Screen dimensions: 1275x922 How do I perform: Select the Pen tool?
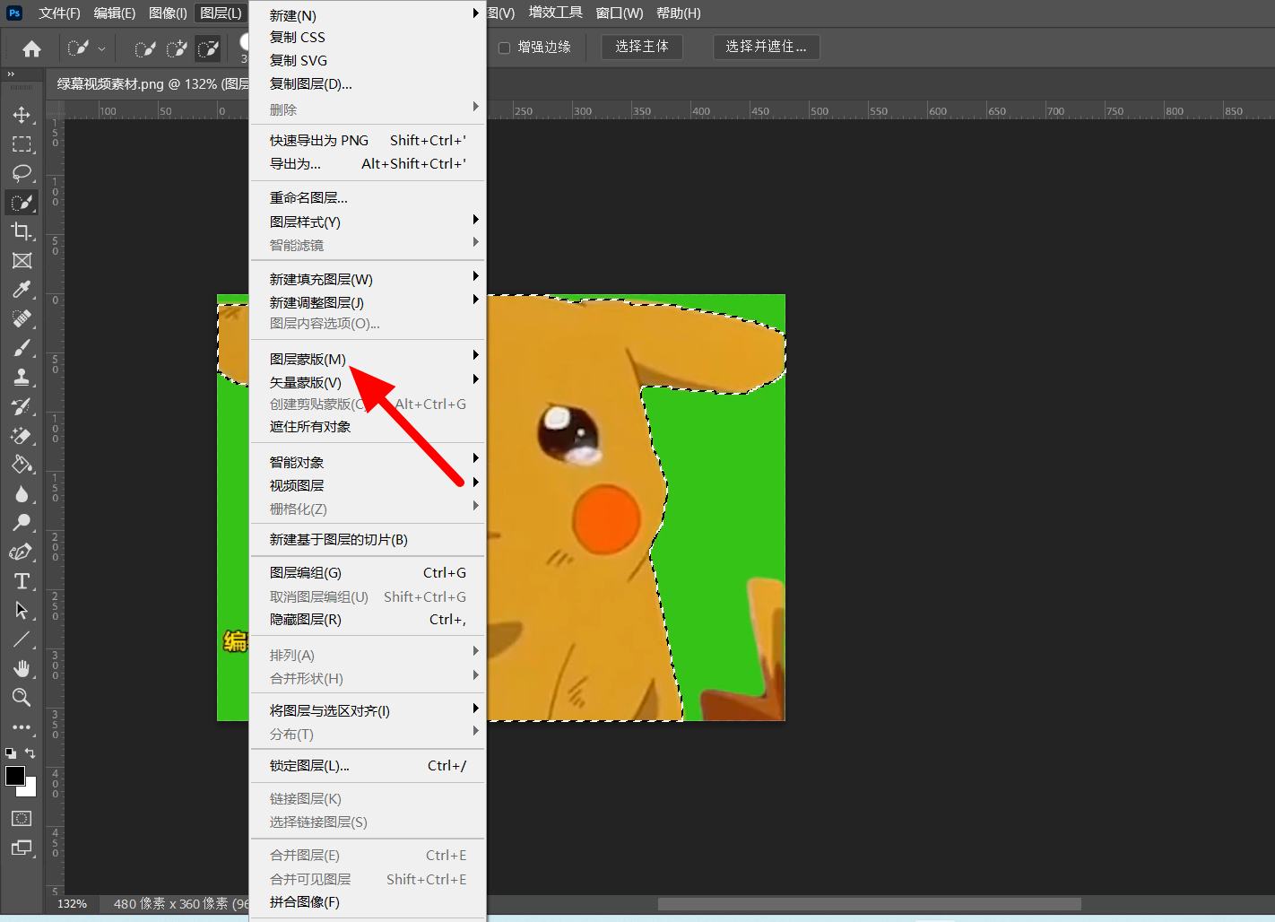click(22, 552)
